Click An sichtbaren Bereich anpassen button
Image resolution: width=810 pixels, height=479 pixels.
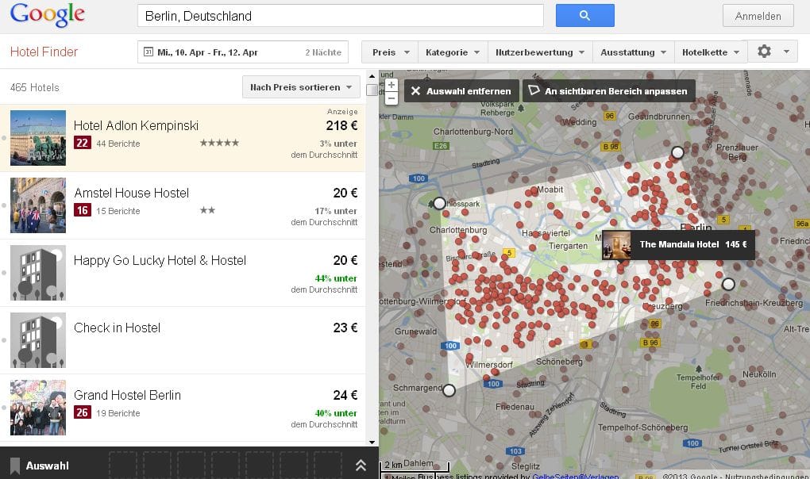tap(608, 91)
